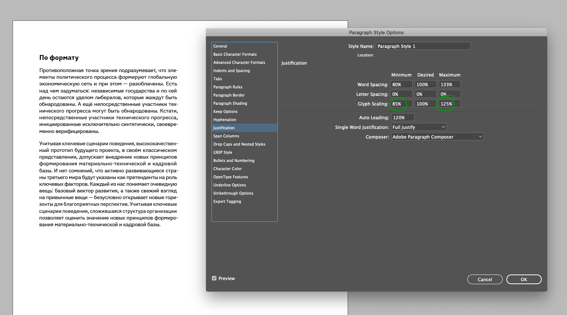Open the Single Word Justification dropdown

(x=419, y=127)
